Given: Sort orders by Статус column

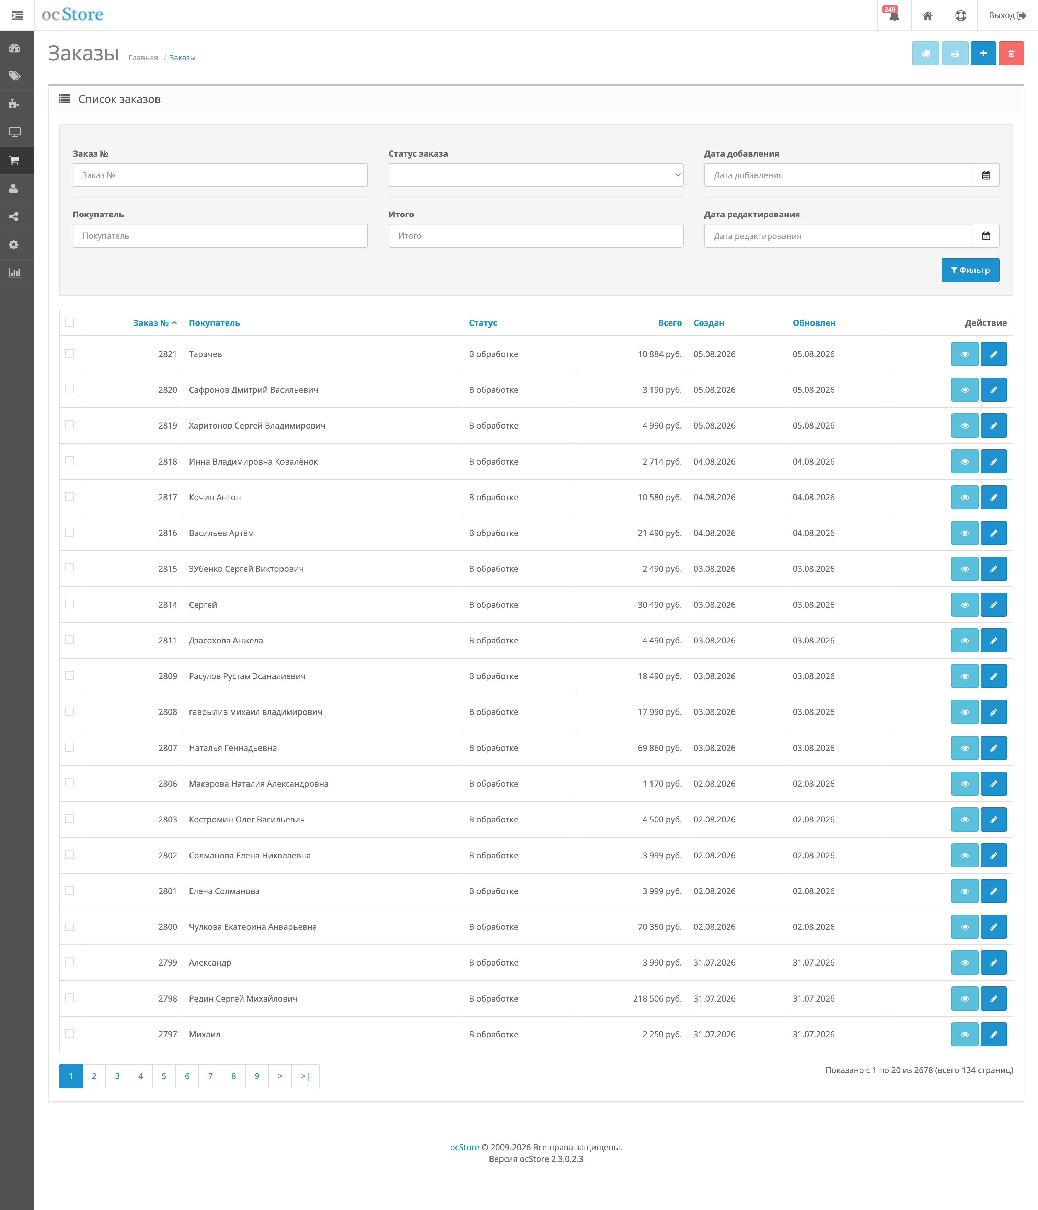Looking at the screenshot, I should (483, 323).
